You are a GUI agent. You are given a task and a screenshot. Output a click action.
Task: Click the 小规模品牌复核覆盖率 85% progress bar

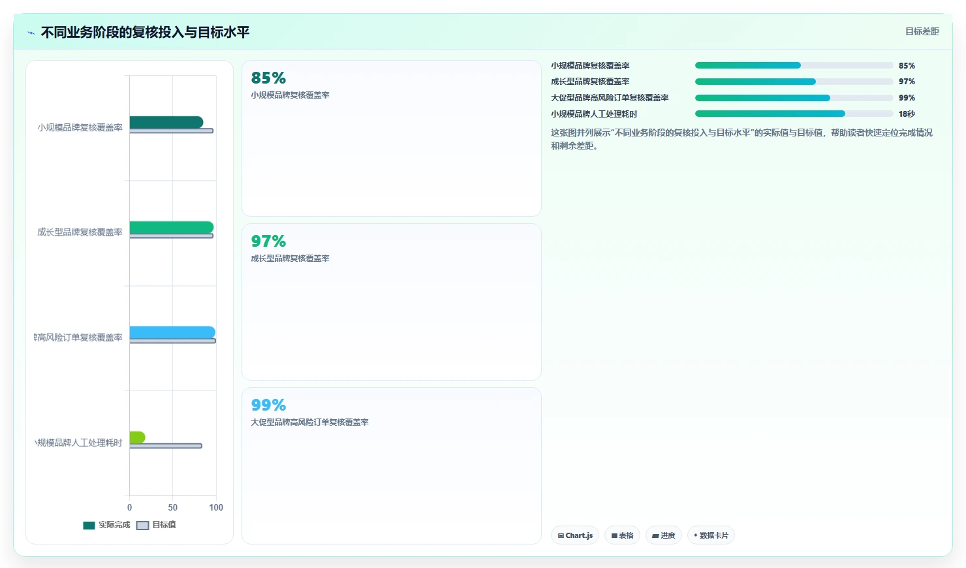[x=794, y=65]
